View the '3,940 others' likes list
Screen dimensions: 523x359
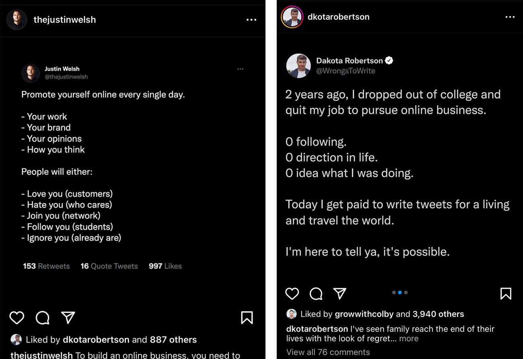[438, 314]
